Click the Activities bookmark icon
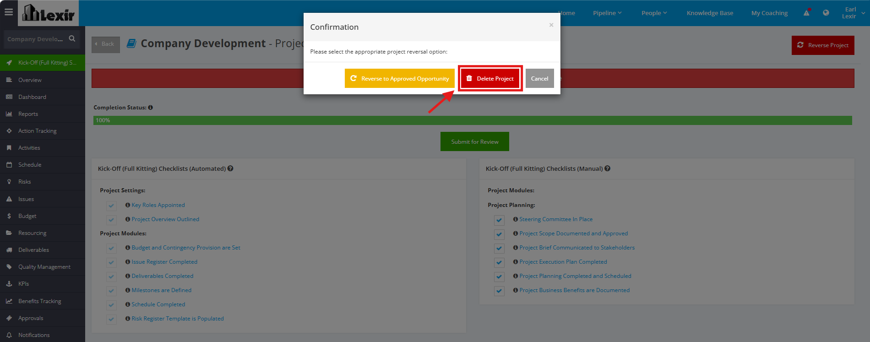 tap(9, 148)
